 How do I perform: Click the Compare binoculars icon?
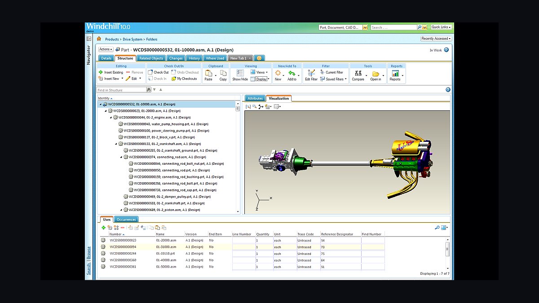tap(358, 73)
